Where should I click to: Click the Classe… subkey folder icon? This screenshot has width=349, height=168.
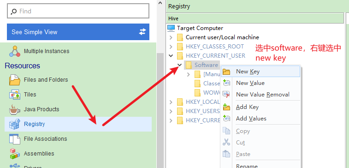[197, 84]
